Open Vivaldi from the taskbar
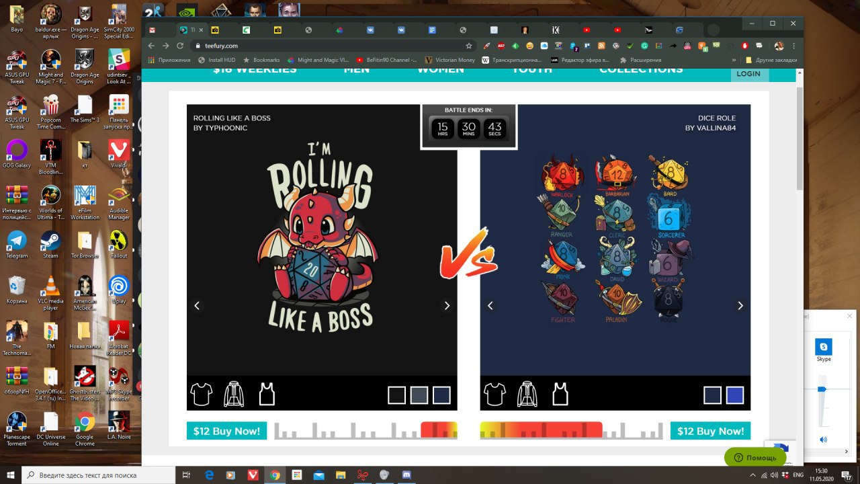Viewport: 860px width, 484px height. (253, 475)
